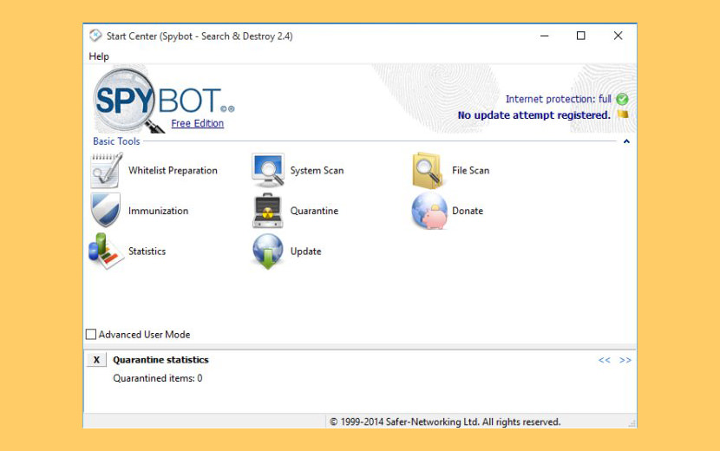Go to previous info panel with <<
Screen dimensions: 720x451
[605, 360]
